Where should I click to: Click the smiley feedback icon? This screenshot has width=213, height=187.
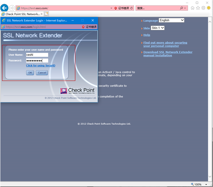coord(209,8)
